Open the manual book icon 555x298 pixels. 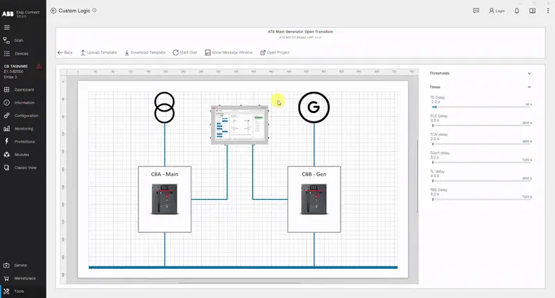[x=531, y=11]
